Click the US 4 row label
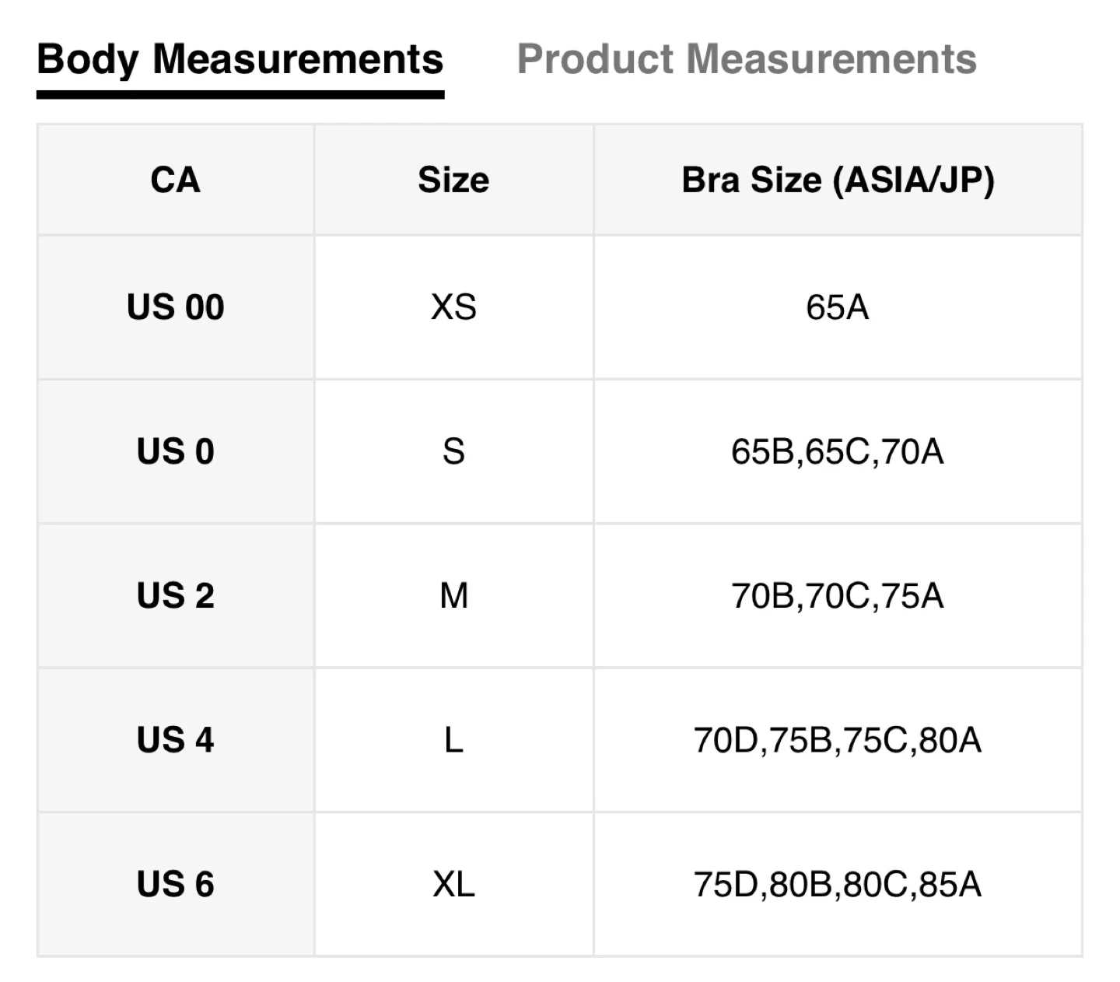 point(176,740)
